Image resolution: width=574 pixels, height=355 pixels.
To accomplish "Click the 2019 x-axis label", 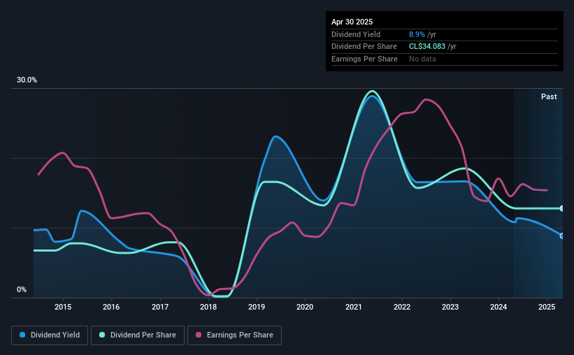I will [257, 307].
